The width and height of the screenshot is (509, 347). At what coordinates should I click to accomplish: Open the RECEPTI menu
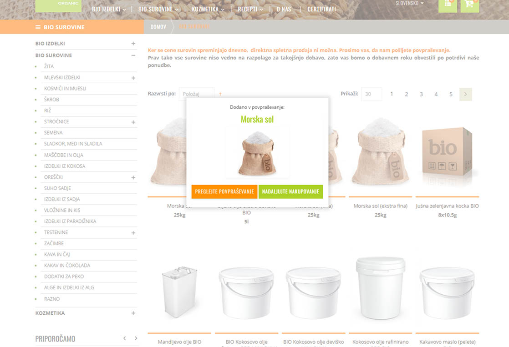[x=250, y=9]
